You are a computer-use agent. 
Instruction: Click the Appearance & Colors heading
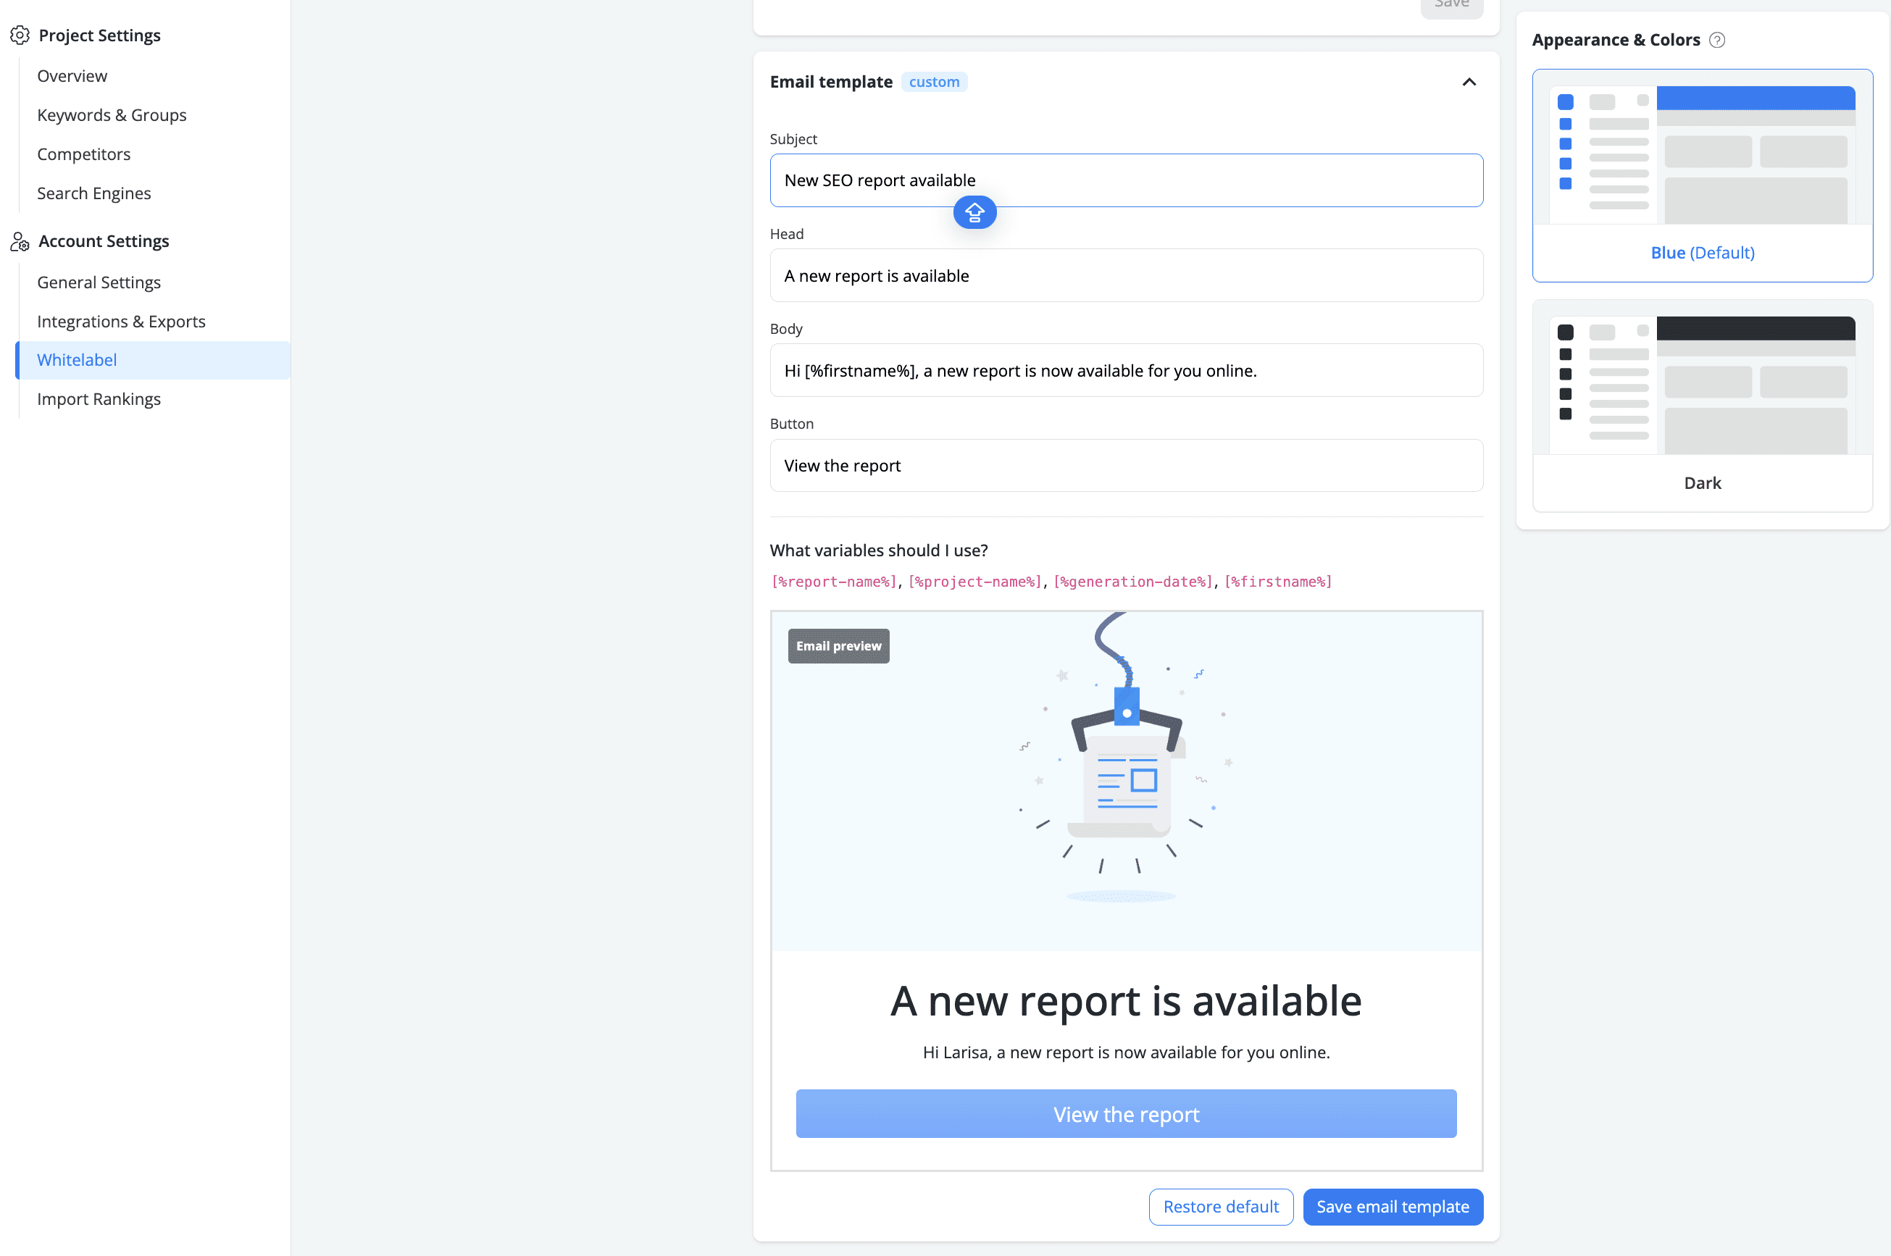1616,40
